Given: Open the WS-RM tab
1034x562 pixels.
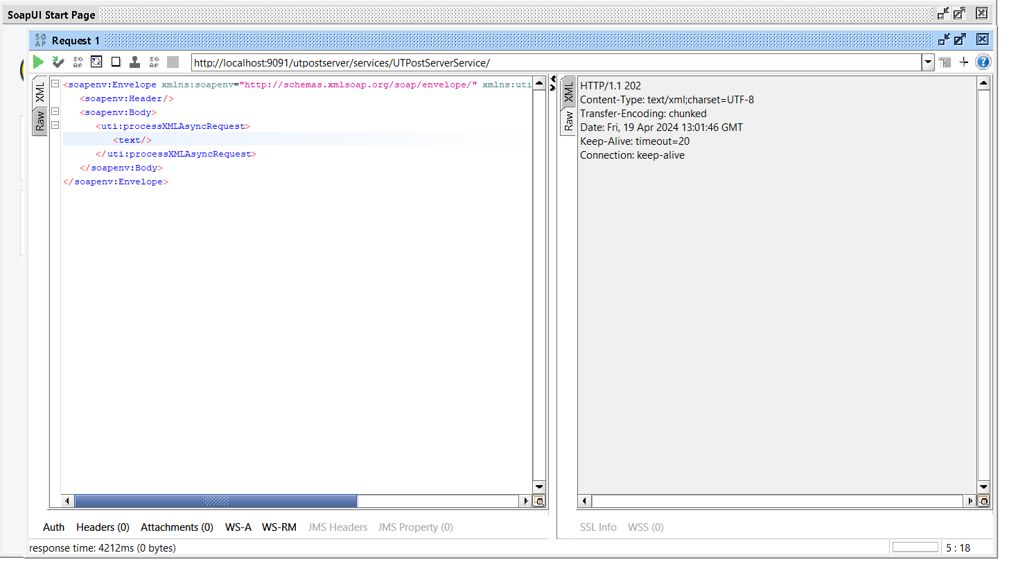Looking at the screenshot, I should [x=279, y=527].
